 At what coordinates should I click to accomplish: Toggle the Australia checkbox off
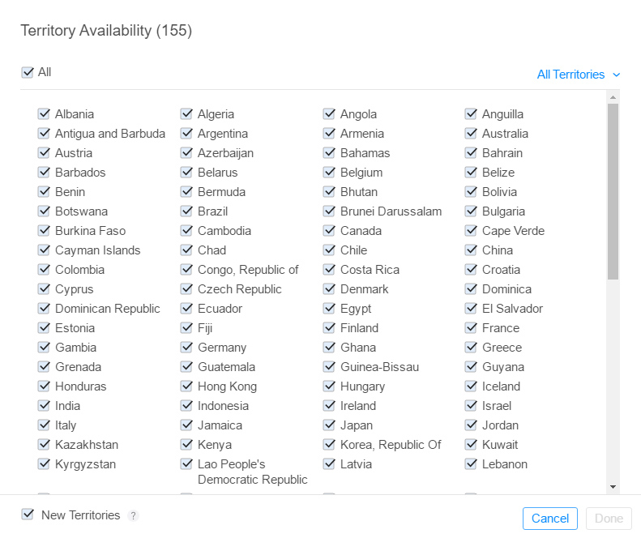(471, 134)
